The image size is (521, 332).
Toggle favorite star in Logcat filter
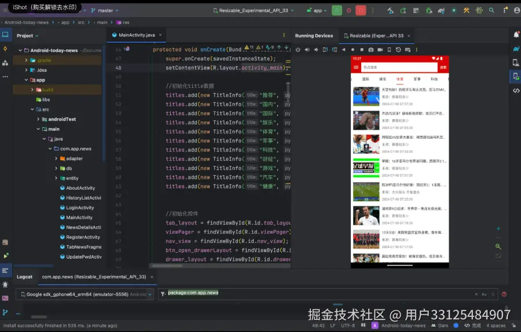(493, 294)
